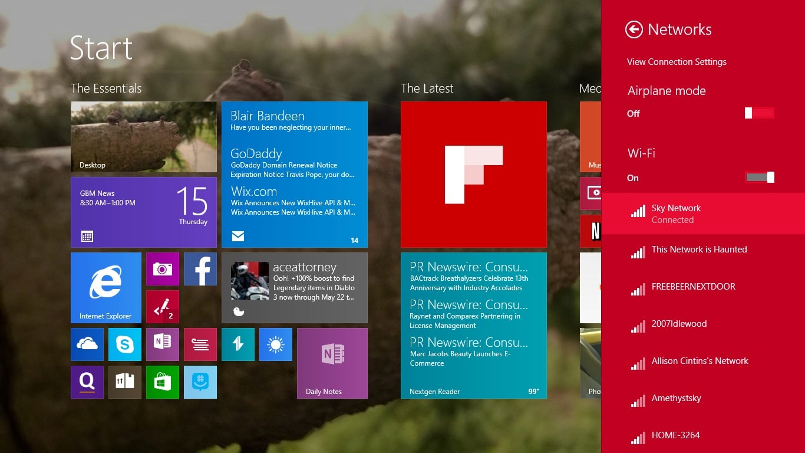Open the OneDrive cloud tile
Image resolution: width=805 pixels, height=453 pixels.
click(x=87, y=344)
